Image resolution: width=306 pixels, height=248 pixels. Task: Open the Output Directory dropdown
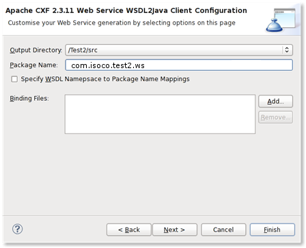pyautogui.click(x=179, y=50)
